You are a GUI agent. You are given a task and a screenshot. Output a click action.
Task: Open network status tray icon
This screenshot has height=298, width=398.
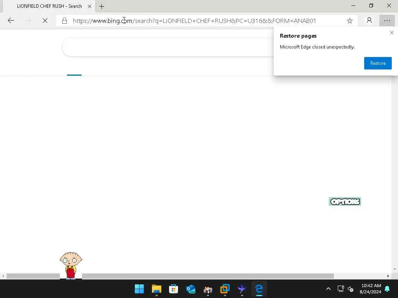[x=340, y=289]
